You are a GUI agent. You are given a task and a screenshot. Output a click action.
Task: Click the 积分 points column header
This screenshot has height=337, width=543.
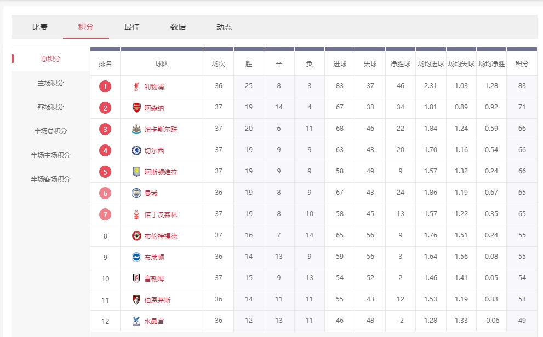point(522,64)
